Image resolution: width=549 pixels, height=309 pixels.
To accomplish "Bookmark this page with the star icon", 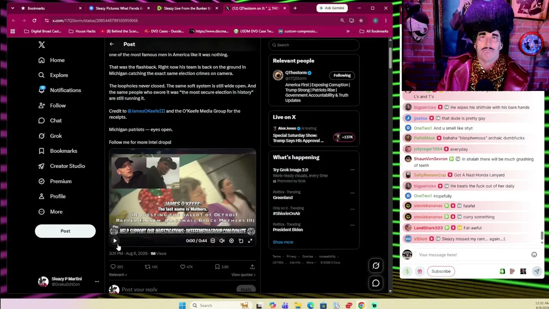I will click(x=361, y=21).
